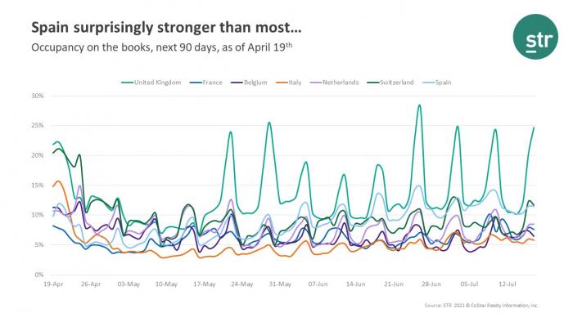Click the chart title about Spain
Viewport: 573px width, 322px height.
click(x=166, y=28)
